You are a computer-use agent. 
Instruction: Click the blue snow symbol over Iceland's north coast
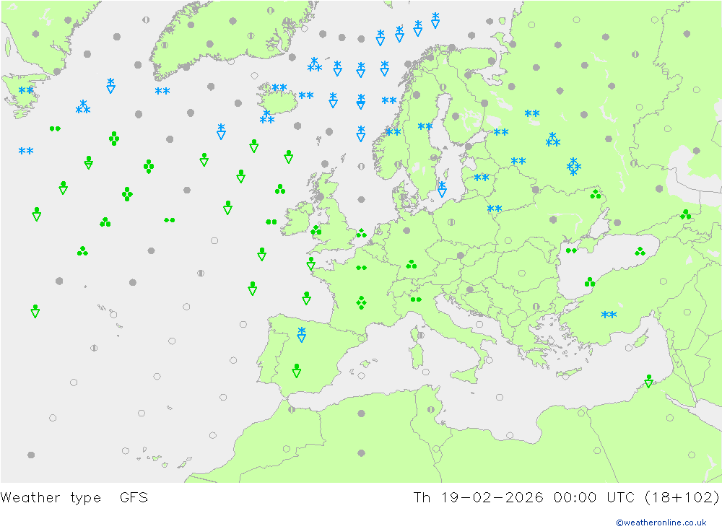coord(279,87)
